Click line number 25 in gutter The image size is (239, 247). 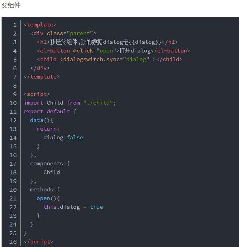tap(13, 233)
